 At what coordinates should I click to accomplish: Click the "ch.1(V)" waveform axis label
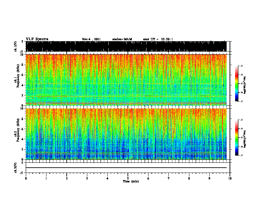tap(16, 46)
